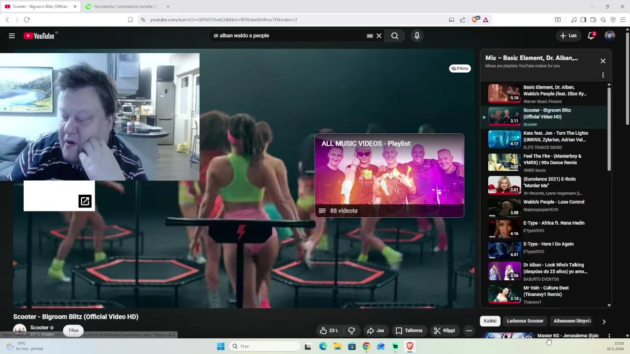Viewport: 630px width, 354px height.
Task: Click the YouTube search input field
Action: (x=288, y=36)
